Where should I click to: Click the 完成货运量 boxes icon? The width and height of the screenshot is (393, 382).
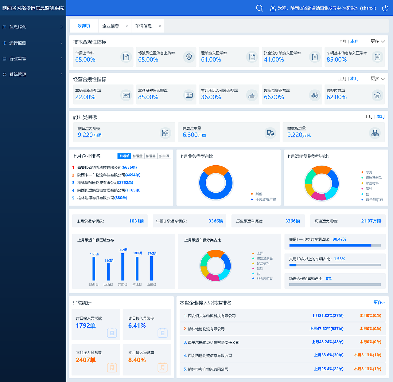click(x=375, y=133)
